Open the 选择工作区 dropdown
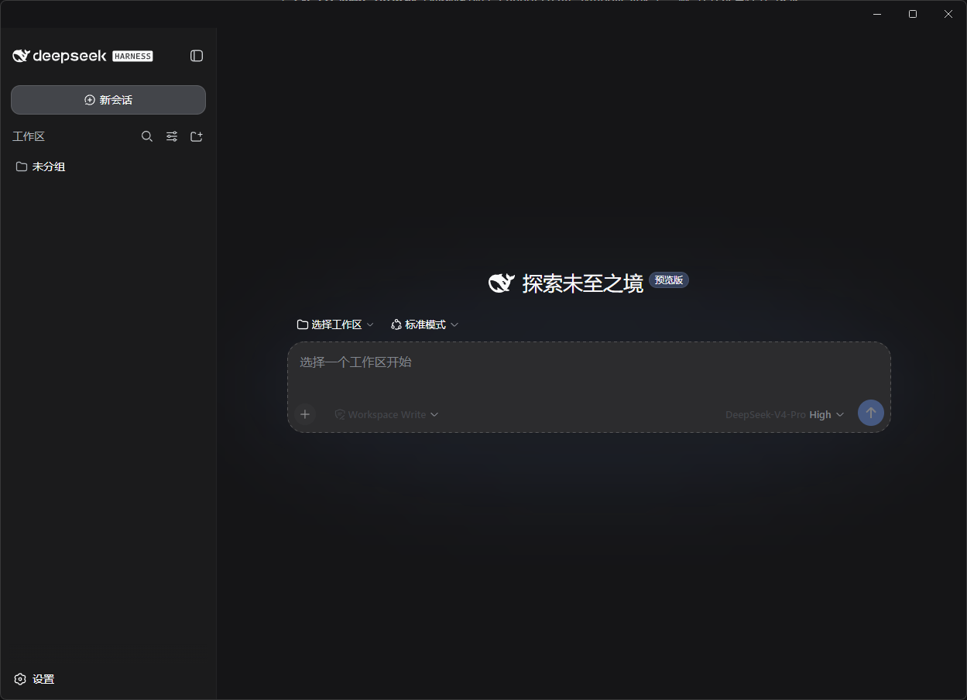The width and height of the screenshot is (967, 700). [335, 324]
